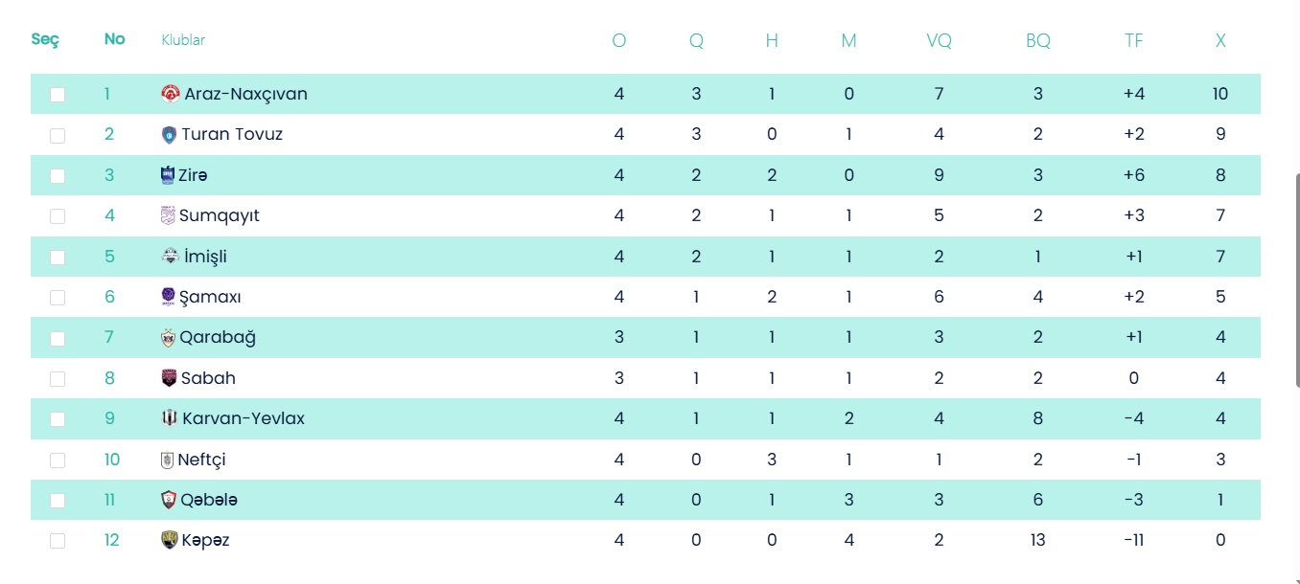Enable the checkbox for İmişli row
Viewport: 1300px width, 584px height.
point(58,258)
